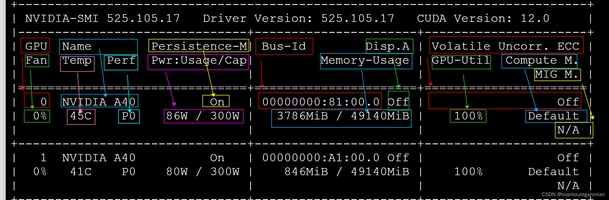Click 'Default' compute mode in the 41C row
Screen dimensions: 609x200
pos(553,172)
